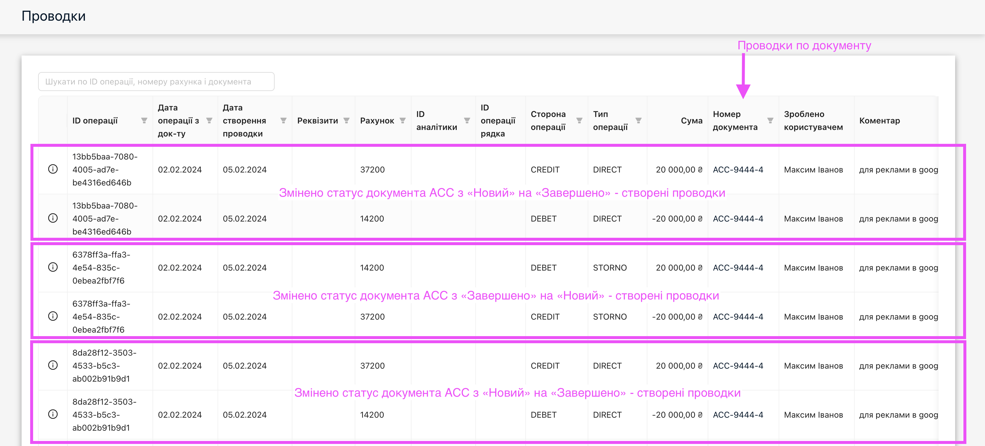
Task: Open info icon for 14200 DEBET STORNO row
Action: point(53,267)
